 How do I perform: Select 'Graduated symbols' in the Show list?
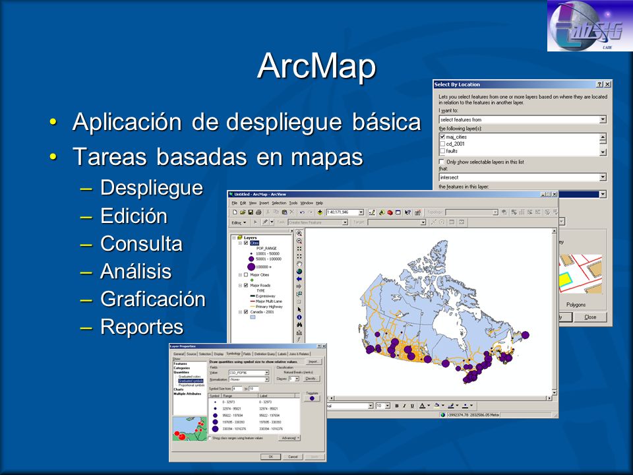(191, 381)
